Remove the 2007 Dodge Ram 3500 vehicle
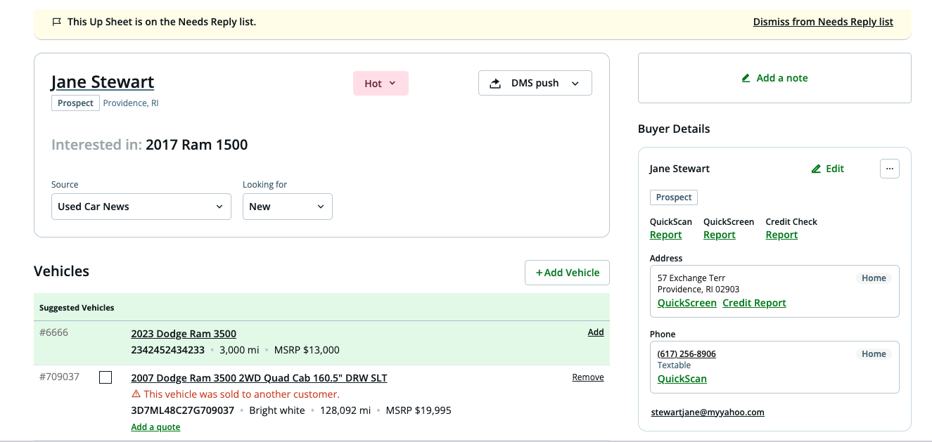This screenshot has height=442, width=932. (587, 377)
